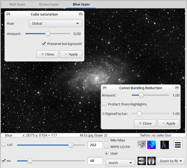Open the Asinh stretch dropdown
Screen dimensions: 187x168
pyautogui.click(x=120, y=163)
